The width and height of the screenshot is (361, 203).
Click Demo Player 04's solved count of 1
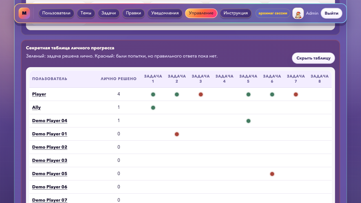pyautogui.click(x=119, y=121)
